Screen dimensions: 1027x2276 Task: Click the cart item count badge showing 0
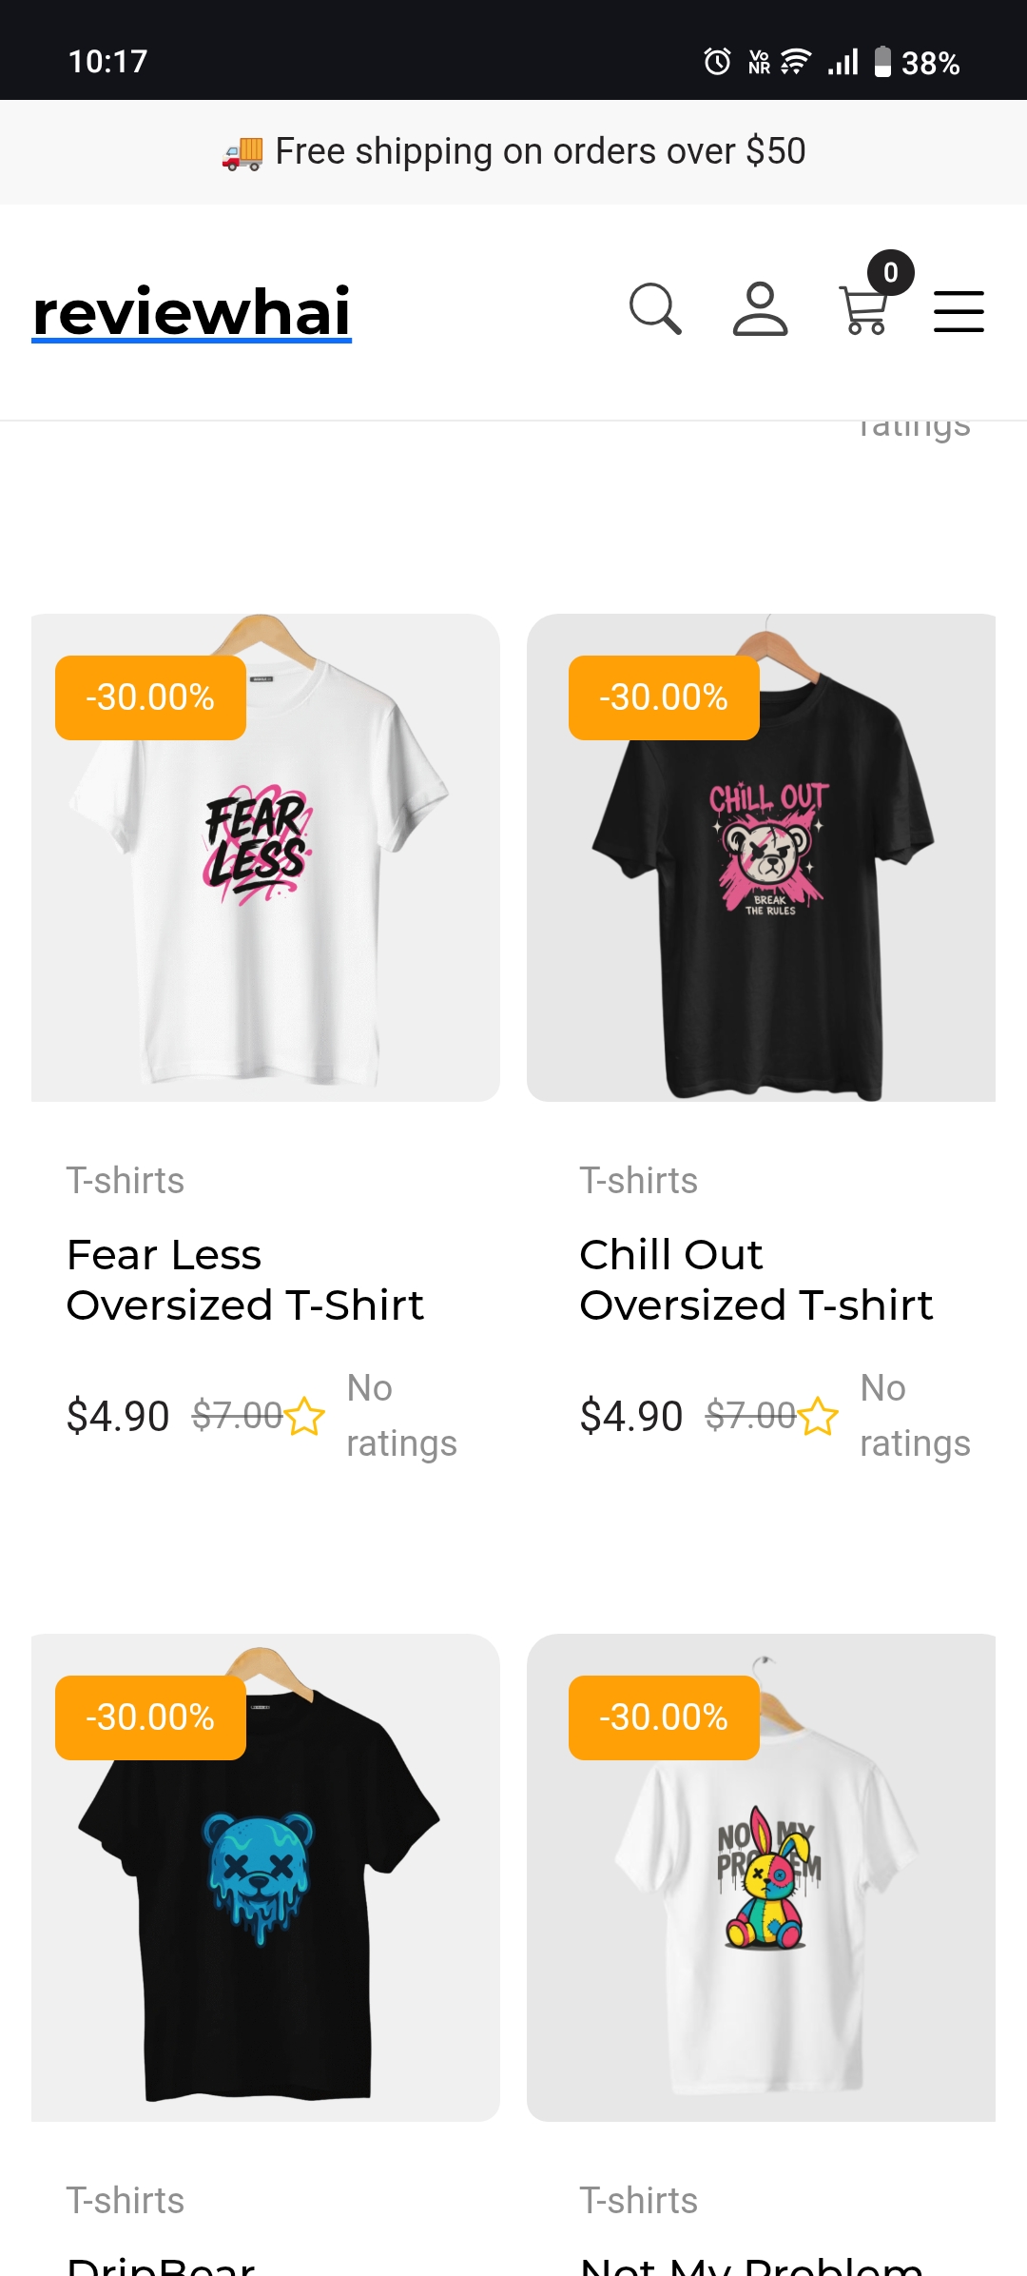pos(890,274)
